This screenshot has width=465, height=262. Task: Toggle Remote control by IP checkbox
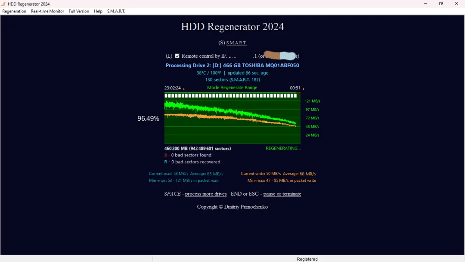click(177, 56)
